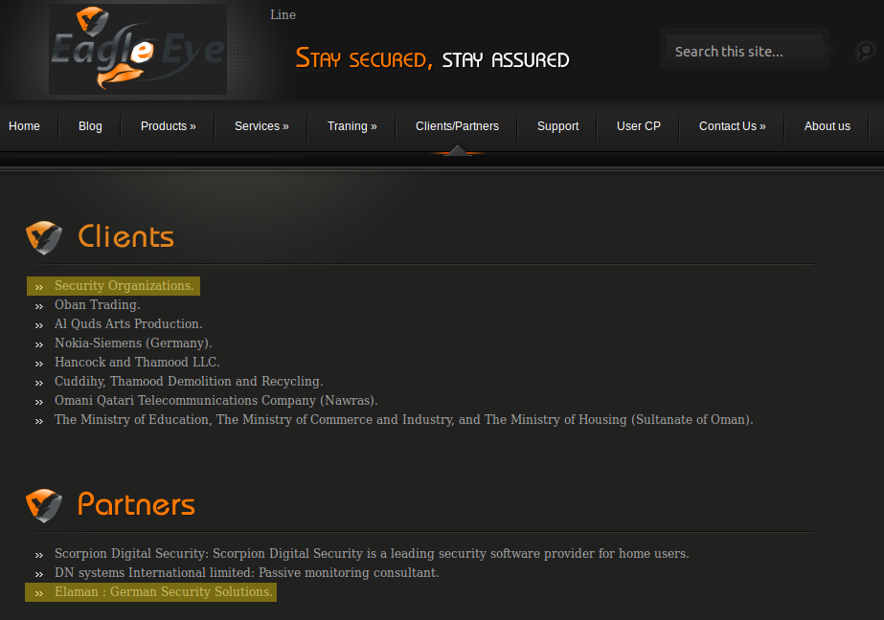Select 'Nokia-Siemens (Germany).' entry
Screen dimensions: 884x620
coord(133,343)
